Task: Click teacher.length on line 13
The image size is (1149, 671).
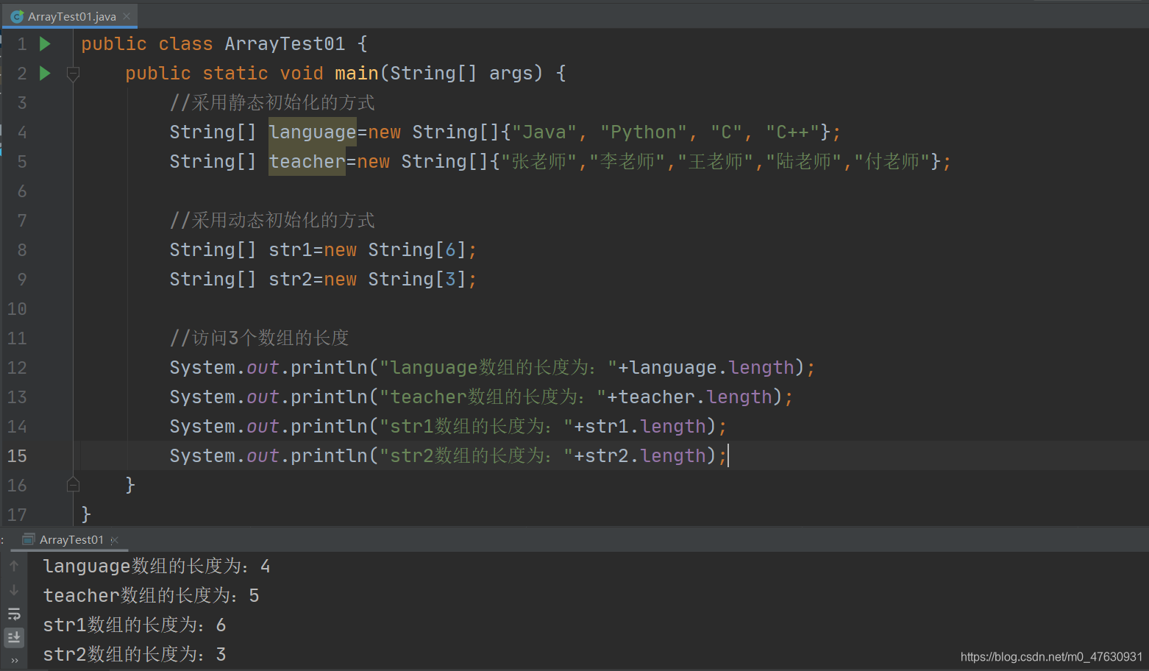Action: tap(695, 397)
